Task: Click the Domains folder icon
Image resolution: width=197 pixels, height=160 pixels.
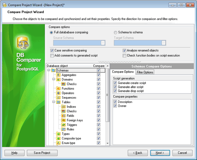Action: (x=58, y=79)
